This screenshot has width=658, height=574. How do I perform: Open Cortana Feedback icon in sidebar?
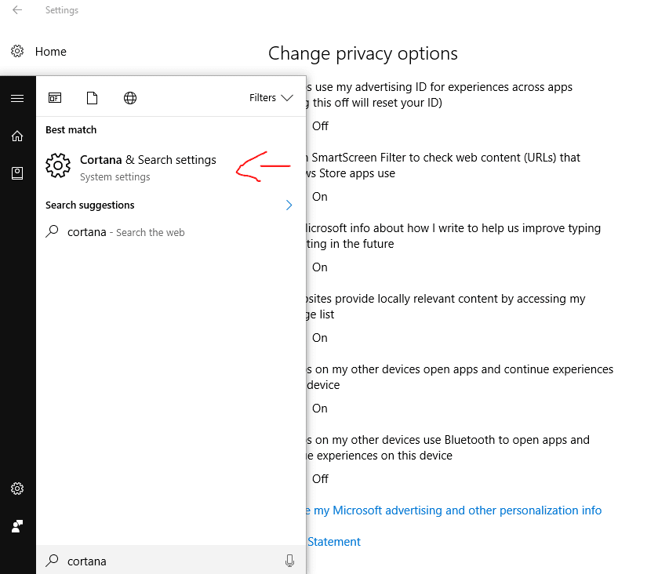(x=17, y=525)
